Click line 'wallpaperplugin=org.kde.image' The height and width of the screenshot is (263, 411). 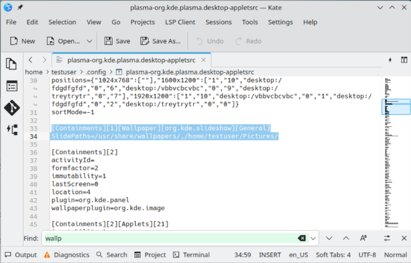(108, 208)
